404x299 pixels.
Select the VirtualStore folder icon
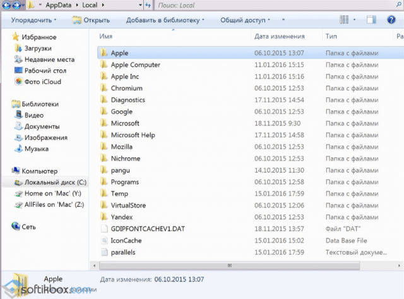pos(104,205)
